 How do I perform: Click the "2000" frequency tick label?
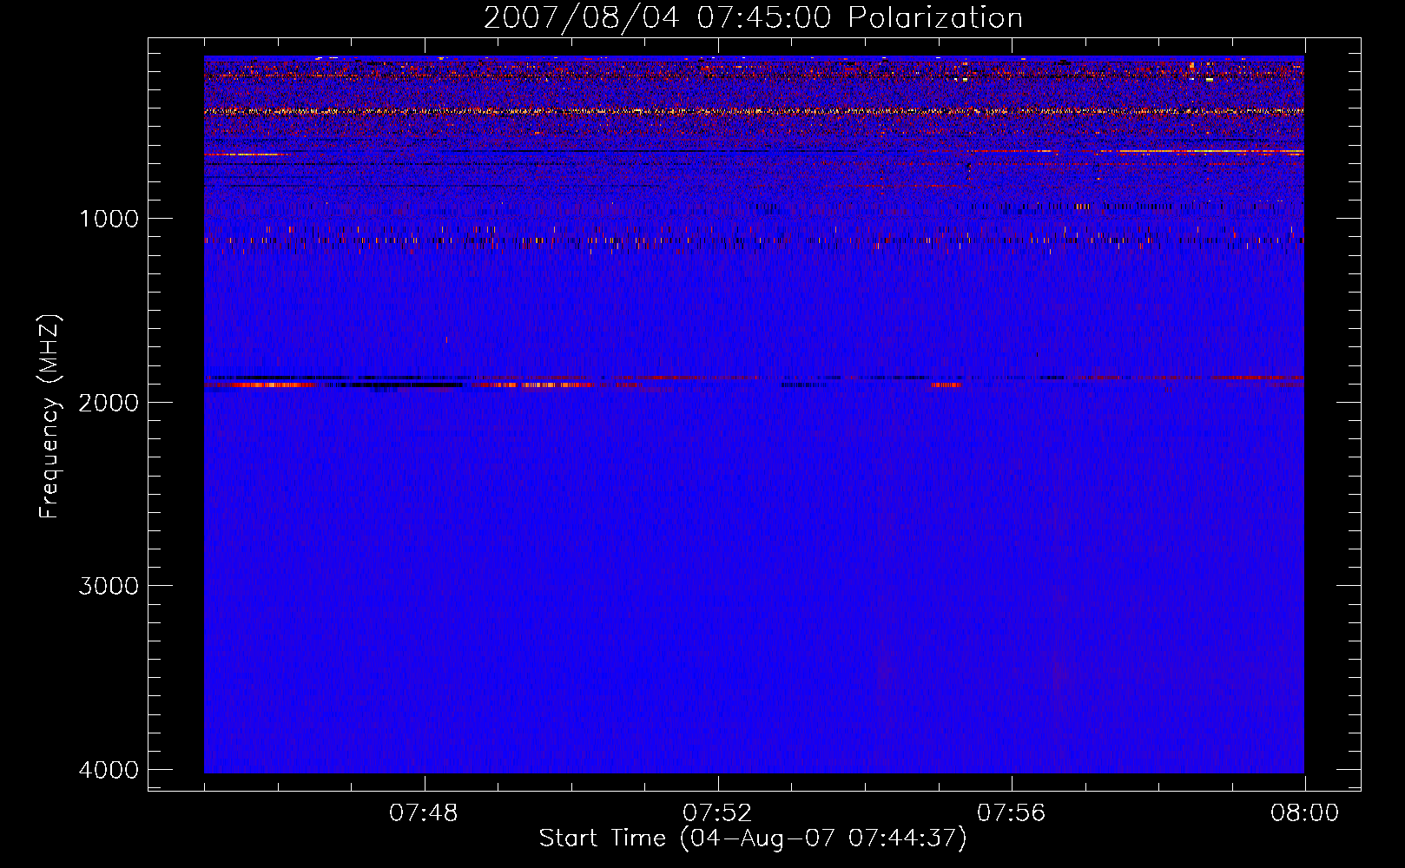click(109, 403)
